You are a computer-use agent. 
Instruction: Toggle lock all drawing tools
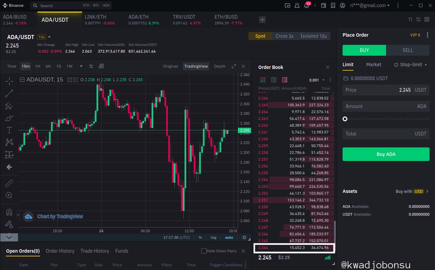pos(9,224)
